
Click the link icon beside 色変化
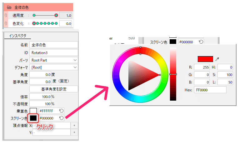[x=6, y=23]
